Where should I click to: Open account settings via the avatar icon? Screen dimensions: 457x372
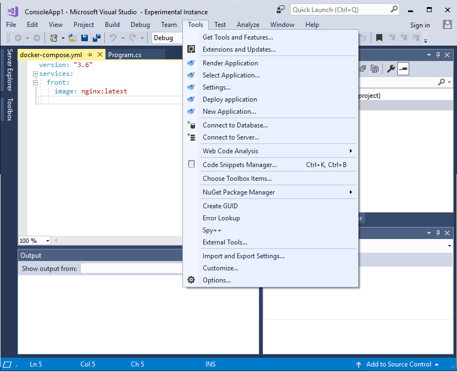[x=447, y=25]
